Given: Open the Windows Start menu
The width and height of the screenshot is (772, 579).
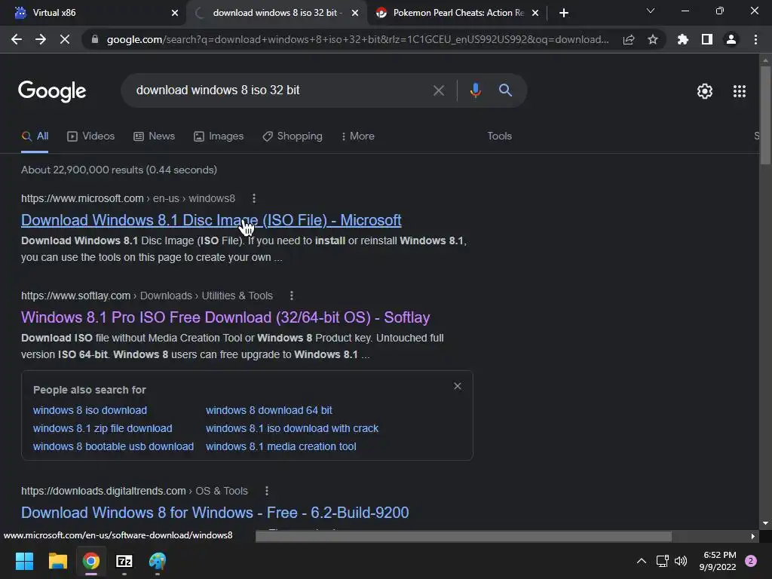Looking at the screenshot, I should tap(24, 561).
